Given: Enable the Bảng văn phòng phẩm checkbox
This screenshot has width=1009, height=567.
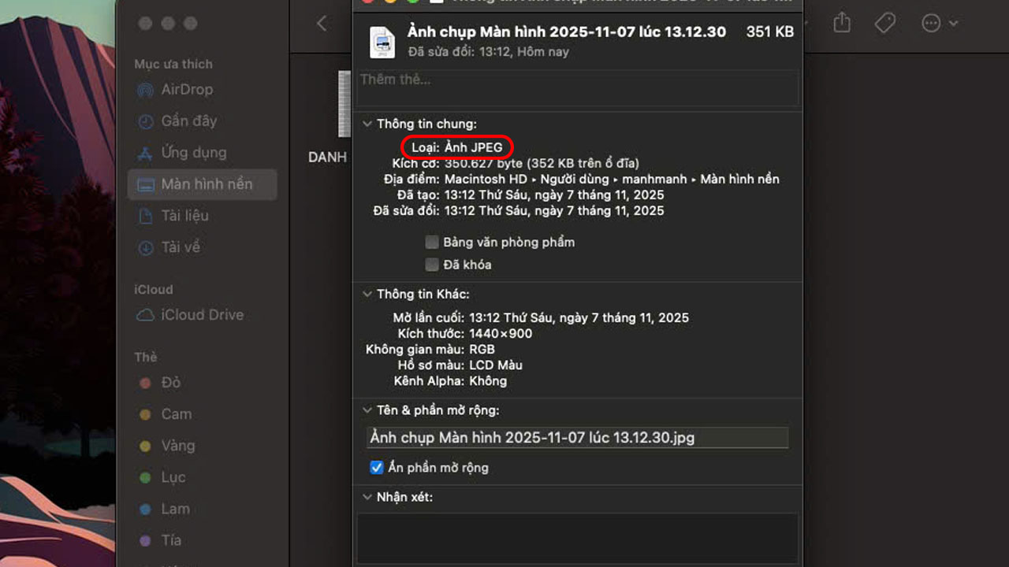Looking at the screenshot, I should pos(432,243).
